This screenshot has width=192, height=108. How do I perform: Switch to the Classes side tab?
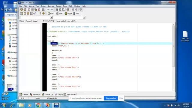(28, 21)
